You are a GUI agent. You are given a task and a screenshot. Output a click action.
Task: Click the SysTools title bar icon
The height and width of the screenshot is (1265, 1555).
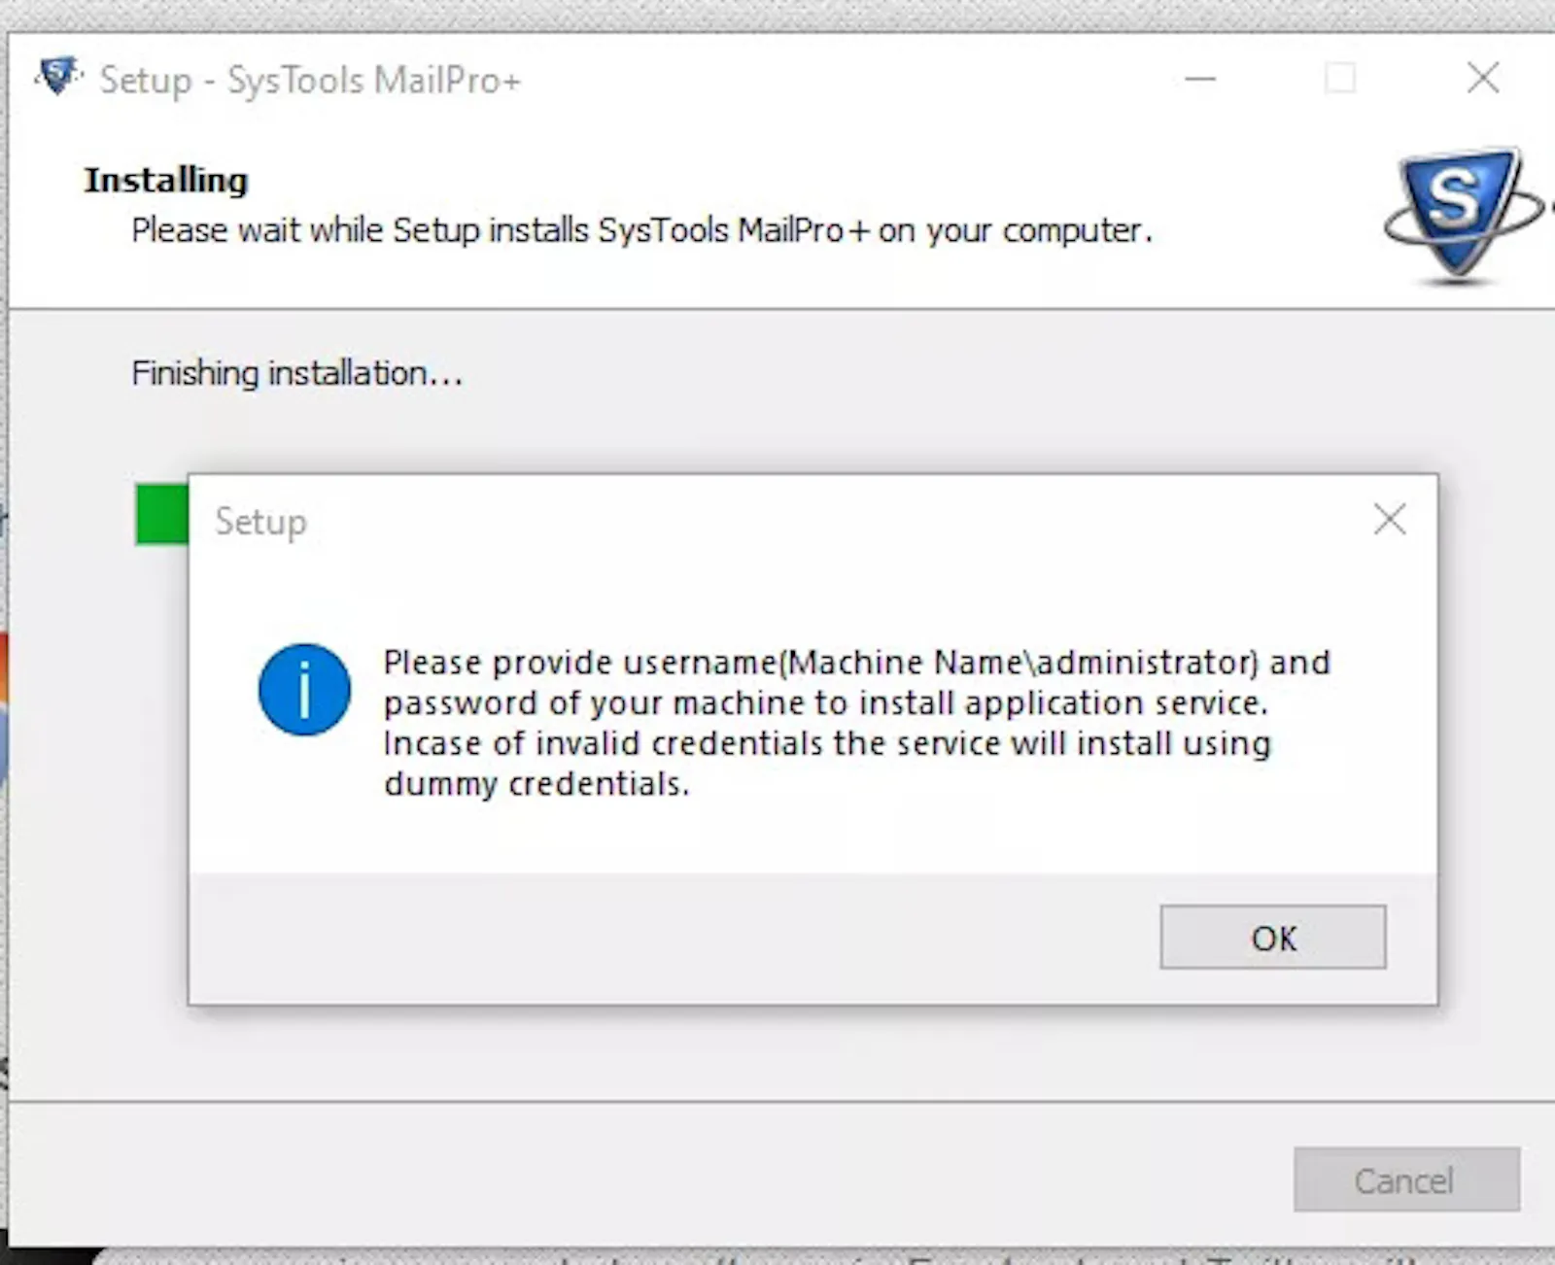(58, 78)
